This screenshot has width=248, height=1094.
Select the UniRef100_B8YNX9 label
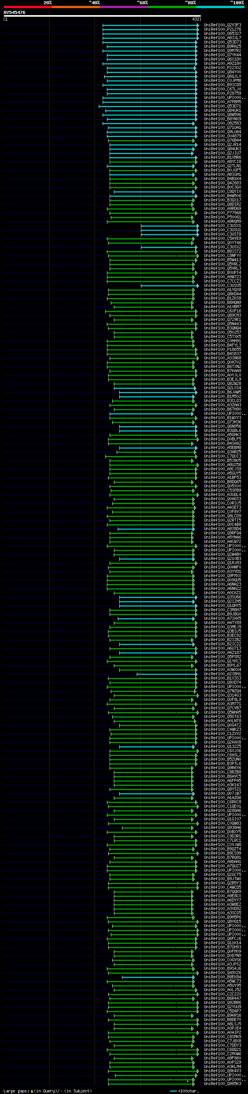[222, 119]
